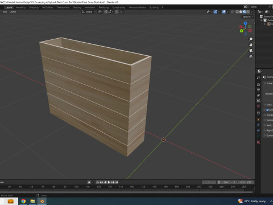Open Chrome from the Windows taskbar
This screenshot has height=205, width=273.
pyautogui.click(x=23, y=201)
